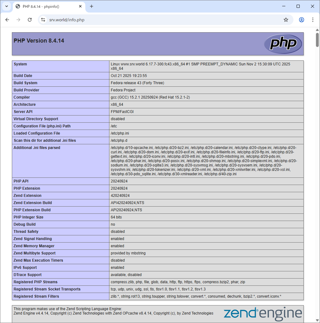Click the vertical scrollbar thumb

(317, 40)
